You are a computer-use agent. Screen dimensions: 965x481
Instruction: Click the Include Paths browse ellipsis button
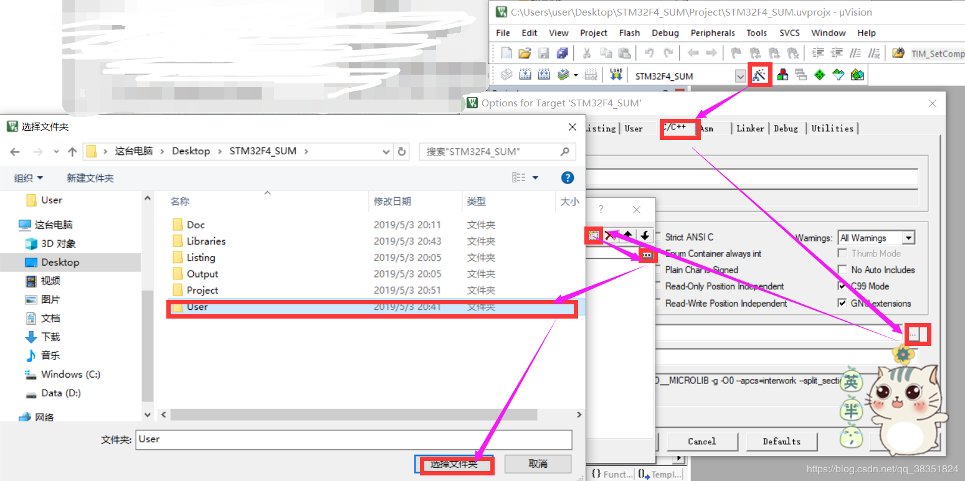[913, 334]
